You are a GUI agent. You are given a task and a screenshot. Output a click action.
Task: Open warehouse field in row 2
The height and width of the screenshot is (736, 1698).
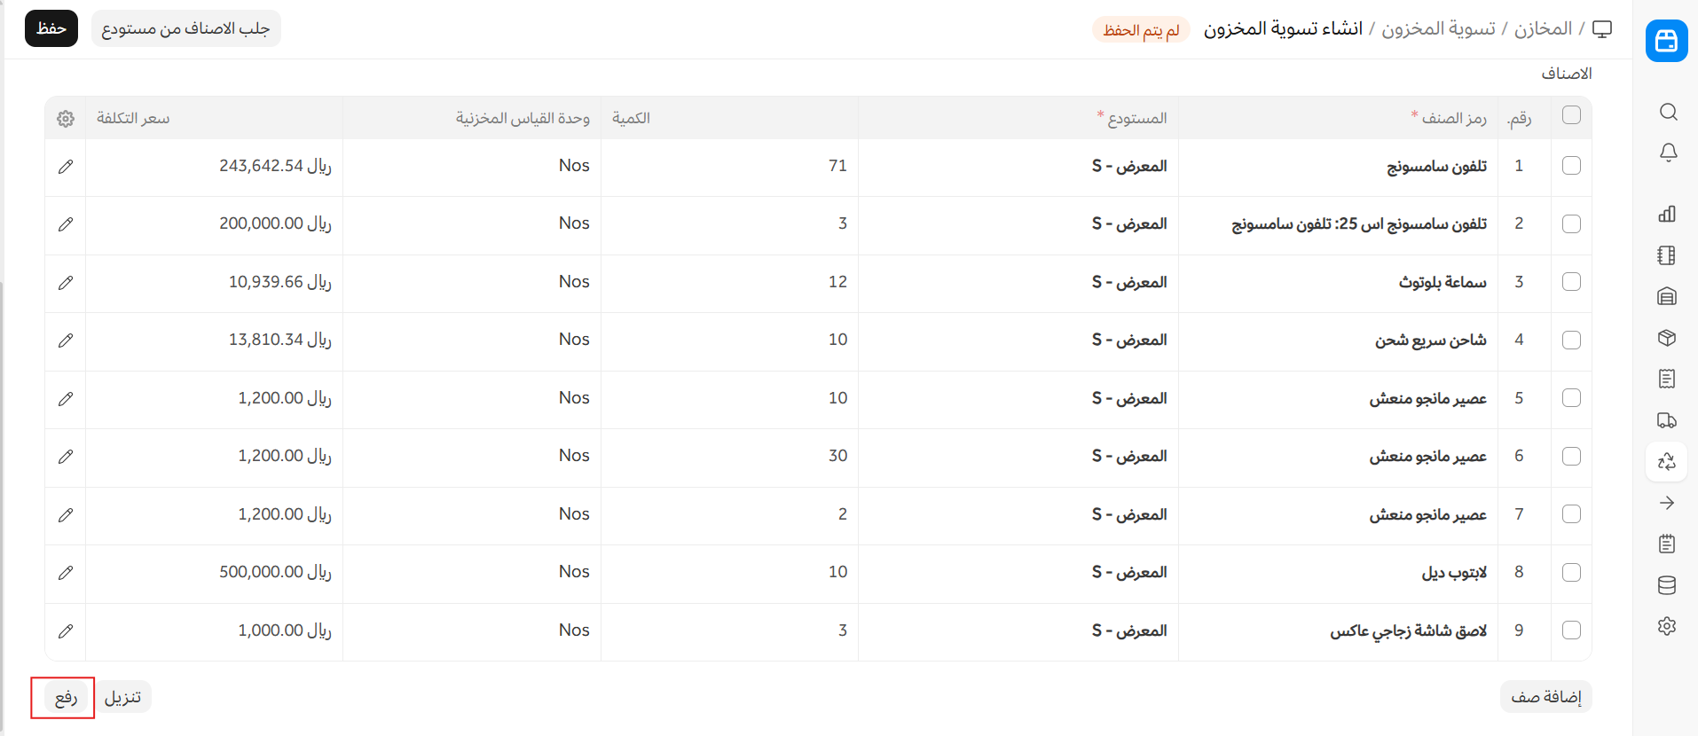pyautogui.click(x=1018, y=224)
